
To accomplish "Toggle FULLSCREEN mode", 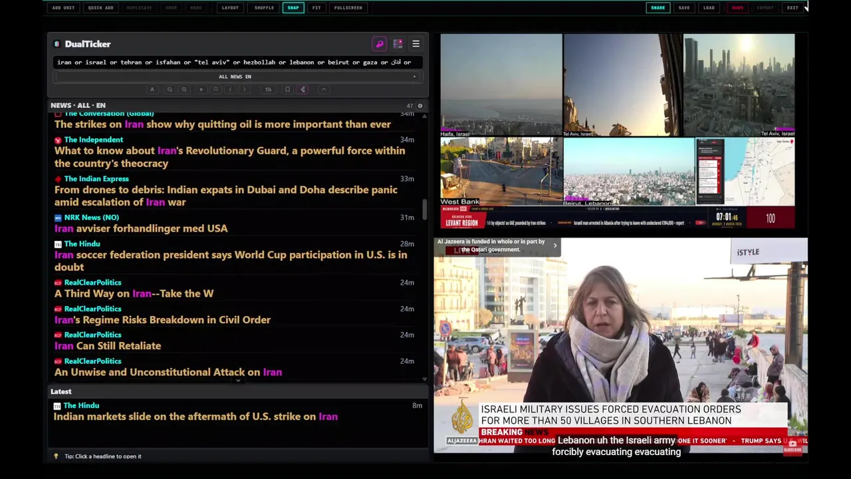I will 348,8.
